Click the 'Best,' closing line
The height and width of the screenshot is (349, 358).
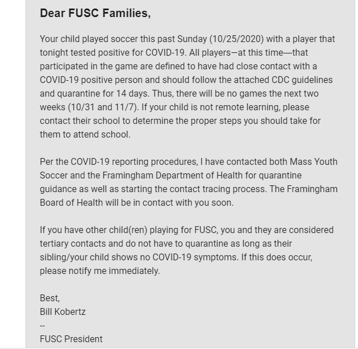point(49,298)
